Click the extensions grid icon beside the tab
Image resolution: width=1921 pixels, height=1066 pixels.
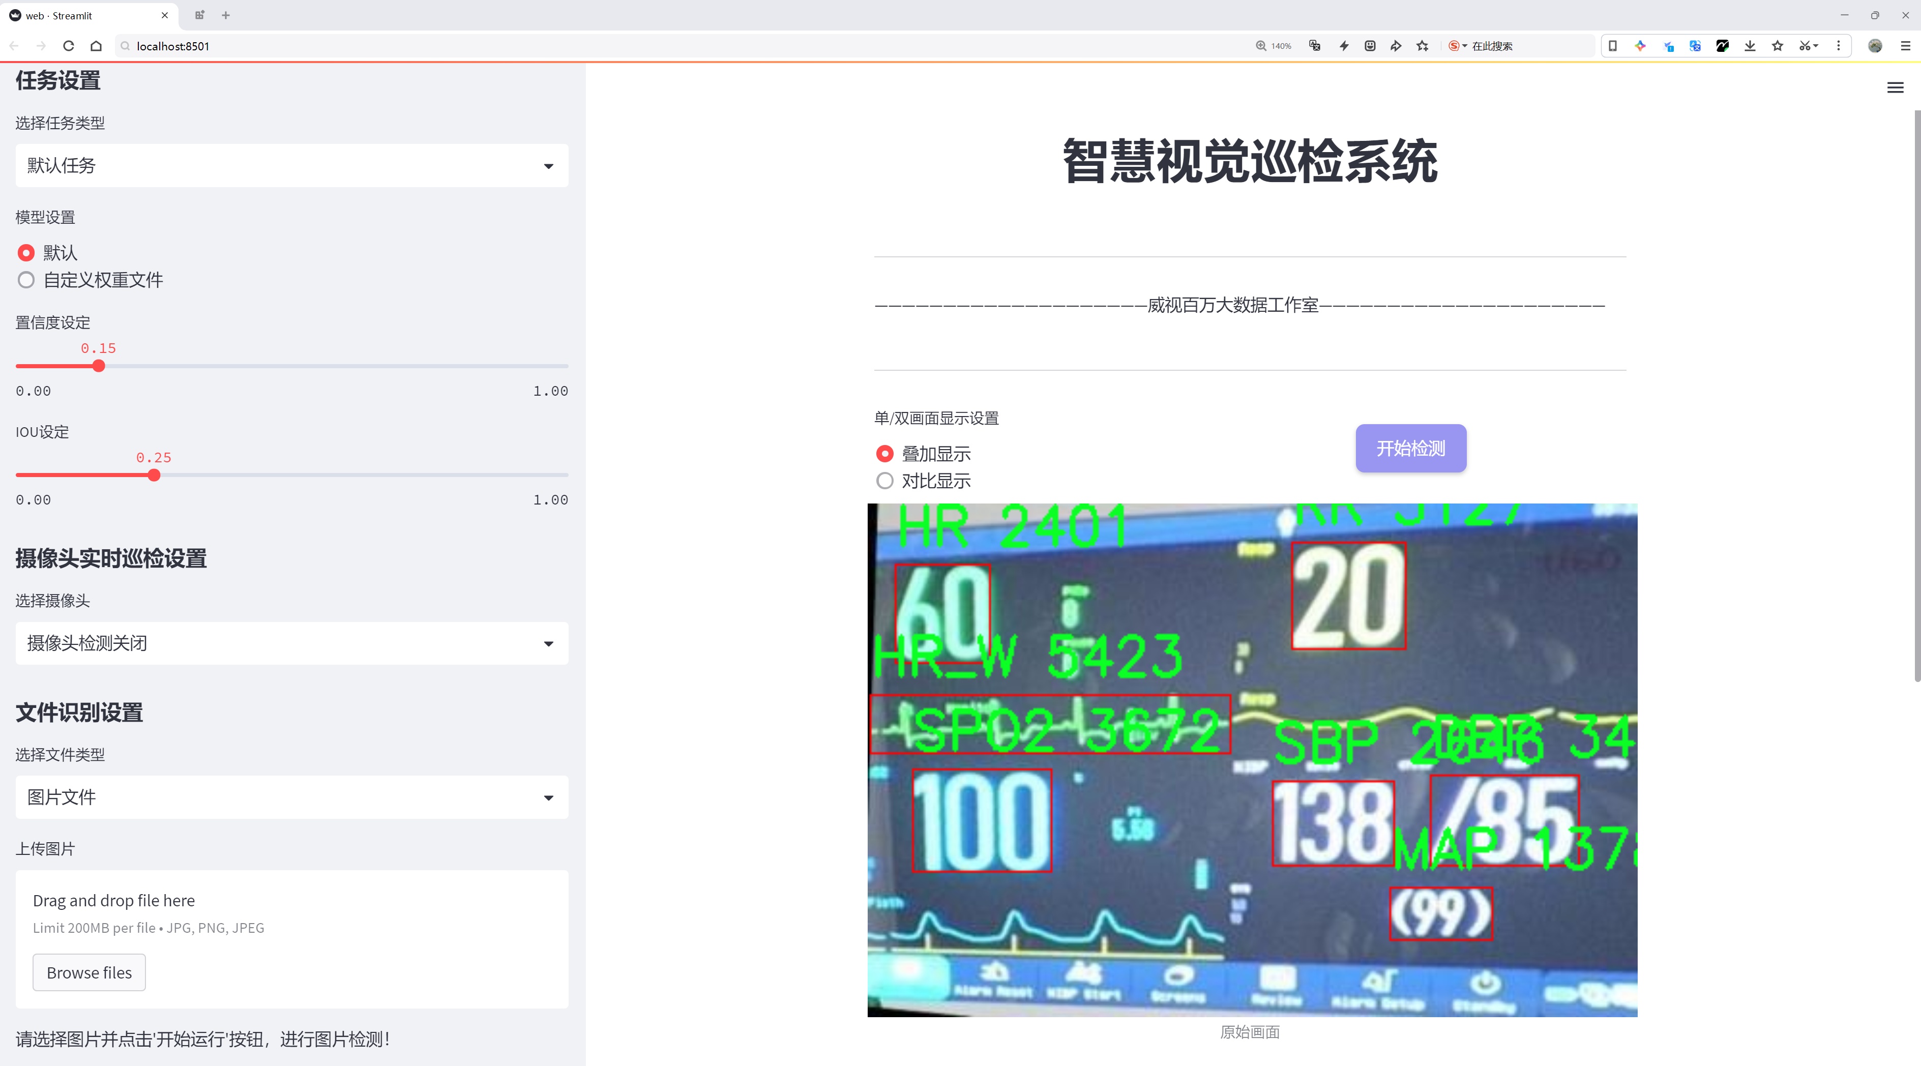click(199, 15)
